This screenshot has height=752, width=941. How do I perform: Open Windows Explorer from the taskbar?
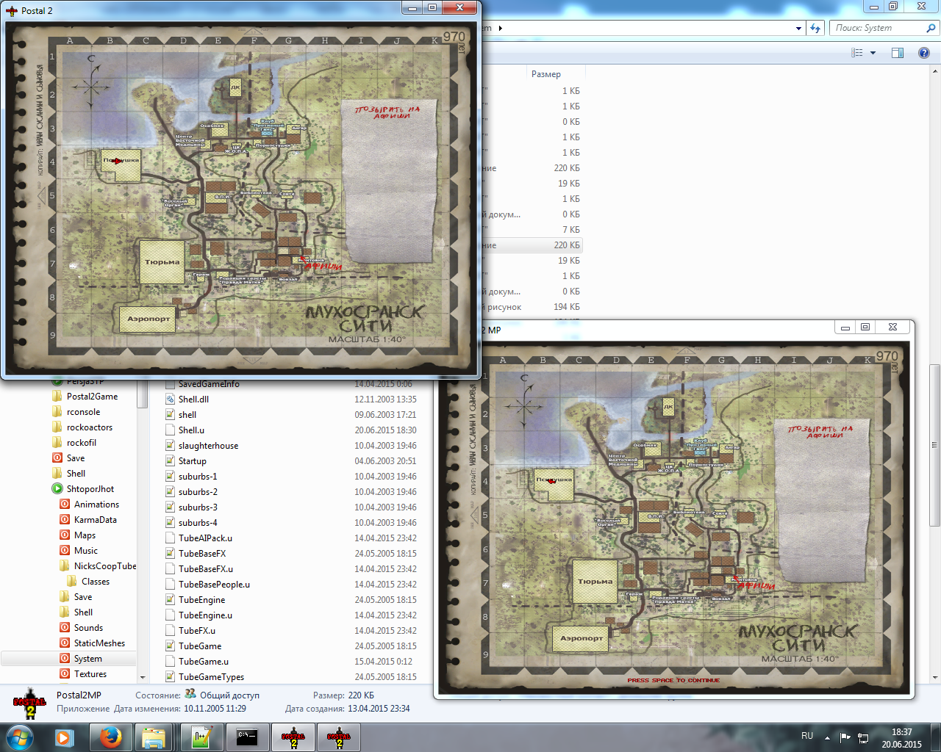tap(154, 737)
